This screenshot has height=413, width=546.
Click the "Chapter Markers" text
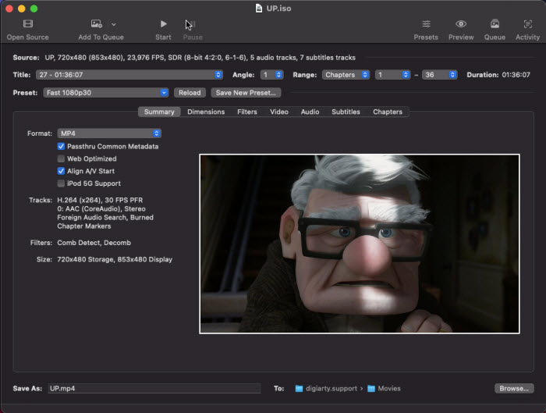pyautogui.click(x=84, y=226)
